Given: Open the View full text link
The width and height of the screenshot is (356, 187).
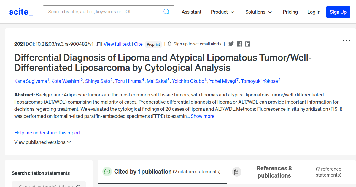Looking at the screenshot, I should pyautogui.click(x=117, y=44).
